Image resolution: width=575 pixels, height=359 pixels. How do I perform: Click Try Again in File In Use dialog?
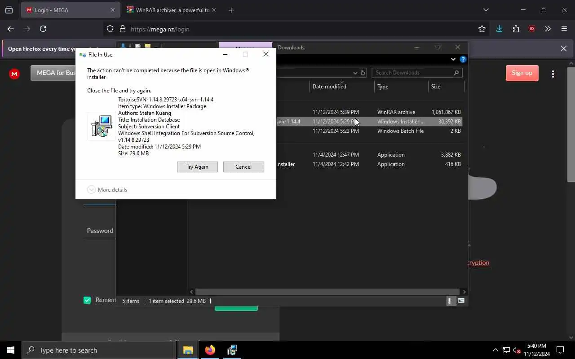[197, 166]
